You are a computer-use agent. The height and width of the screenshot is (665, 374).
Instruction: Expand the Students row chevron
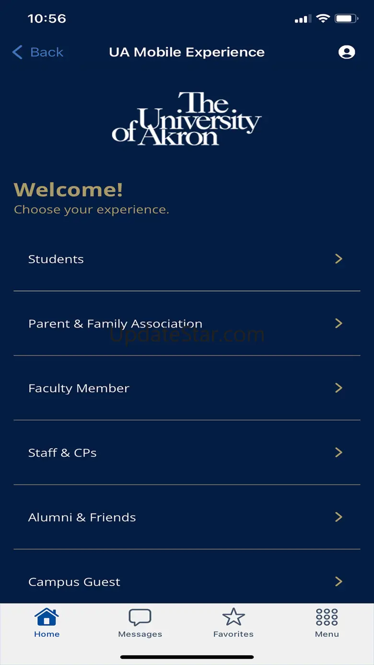pyautogui.click(x=339, y=259)
